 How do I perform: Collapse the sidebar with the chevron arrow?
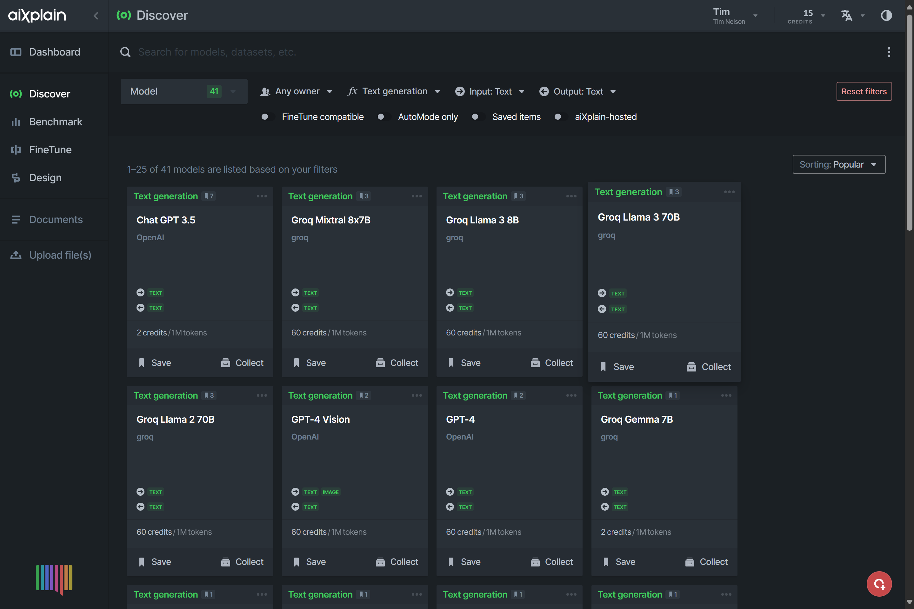tap(96, 16)
